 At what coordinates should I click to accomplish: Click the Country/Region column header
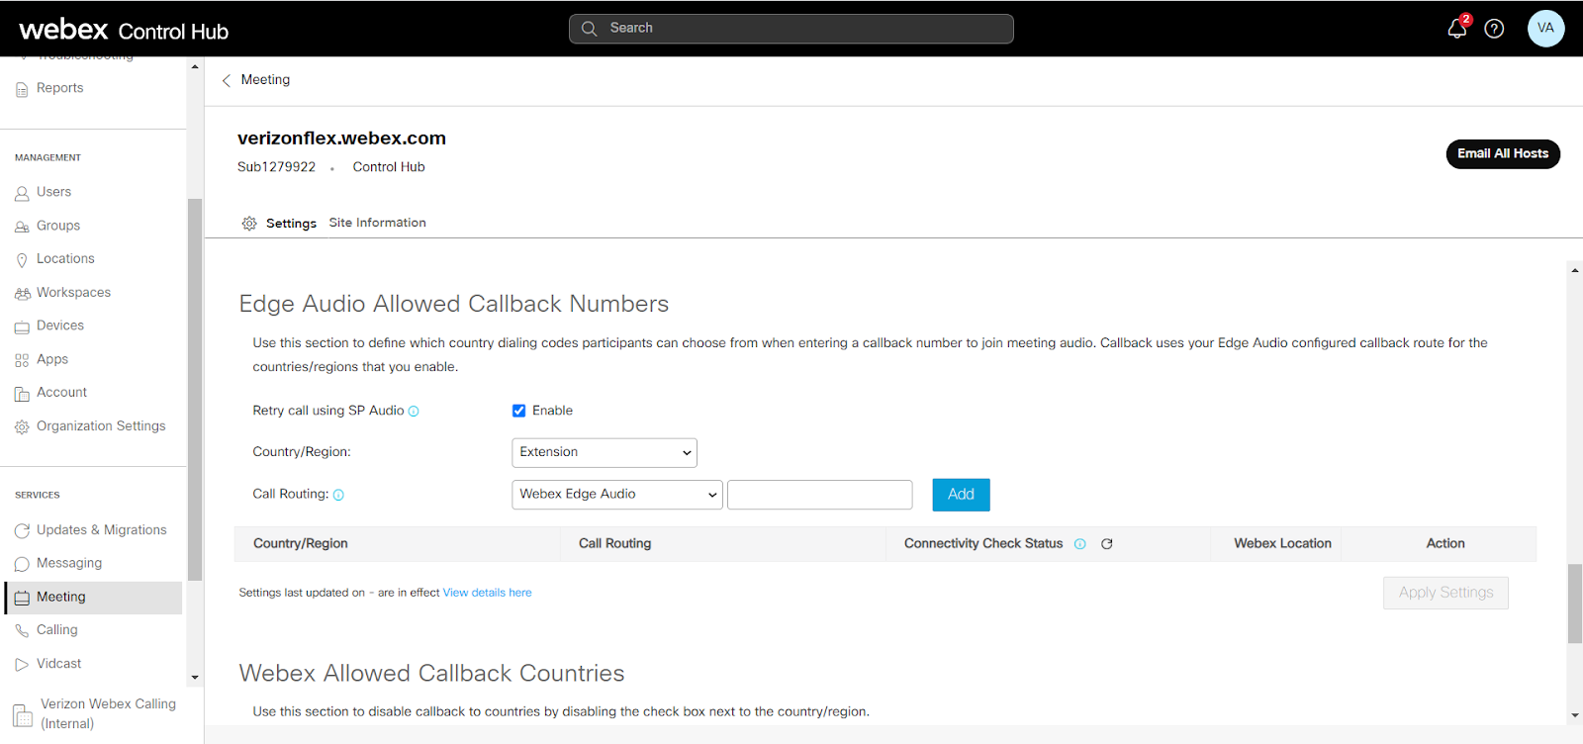click(x=300, y=544)
